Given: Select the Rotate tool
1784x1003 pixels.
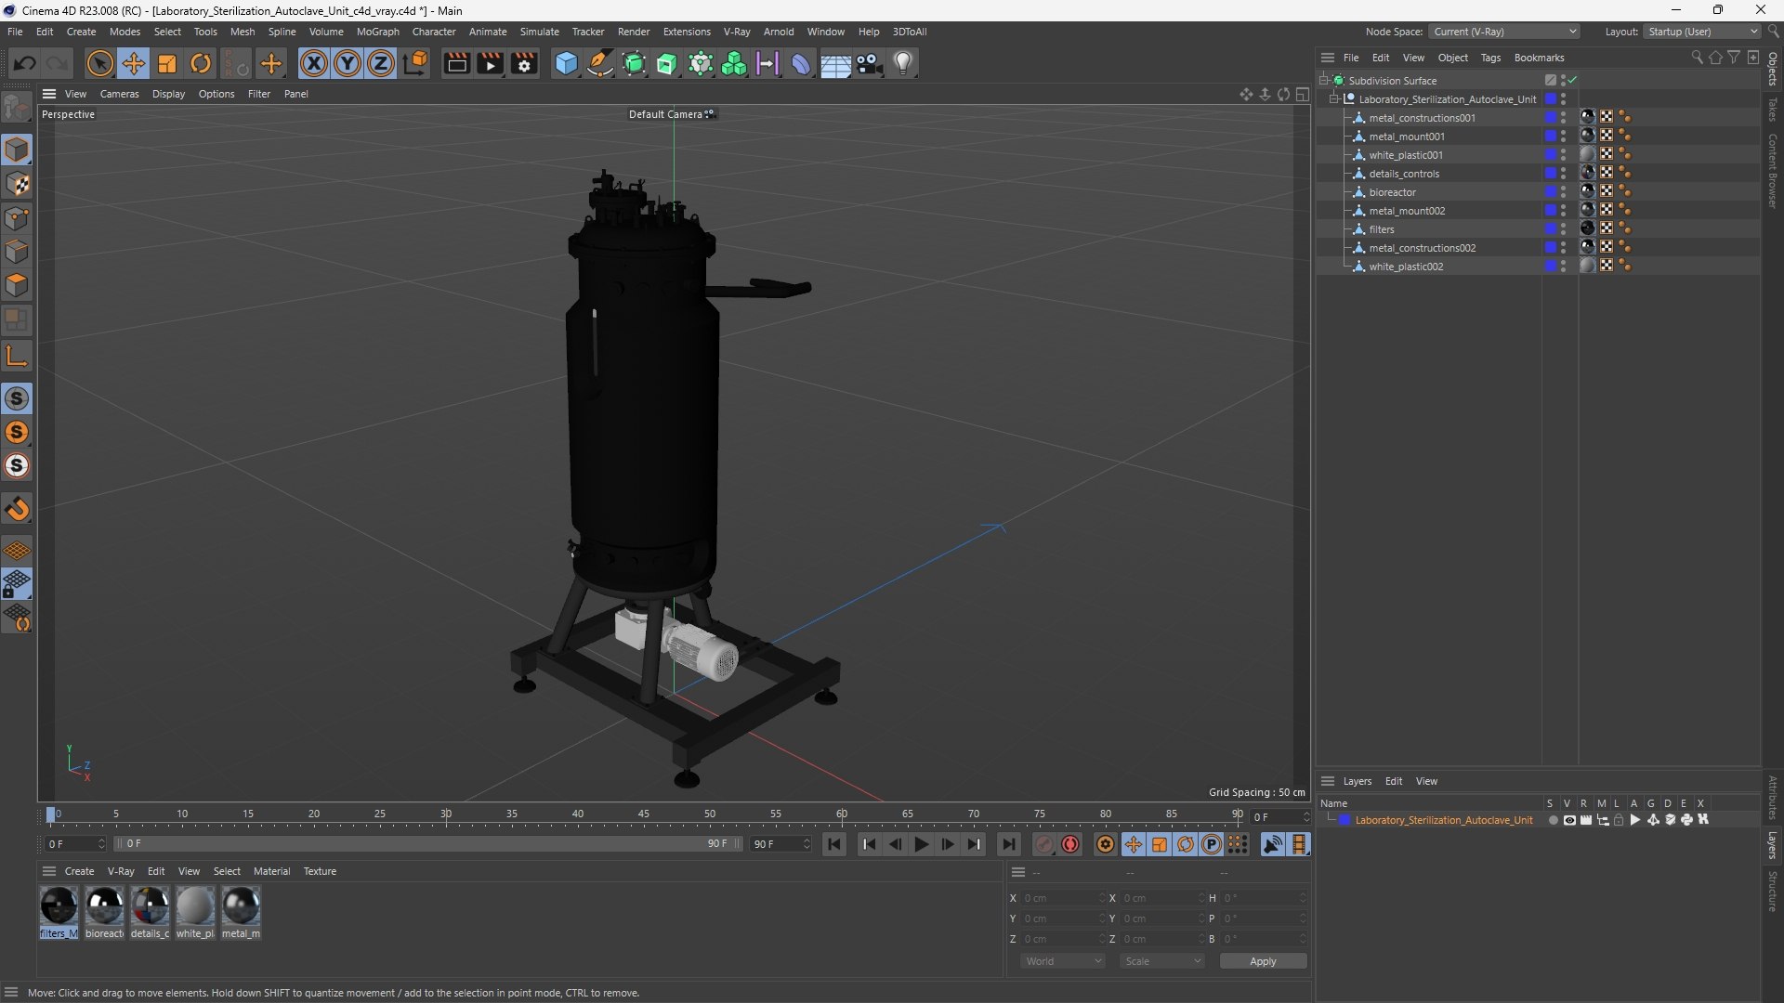Looking at the screenshot, I should coord(201,63).
